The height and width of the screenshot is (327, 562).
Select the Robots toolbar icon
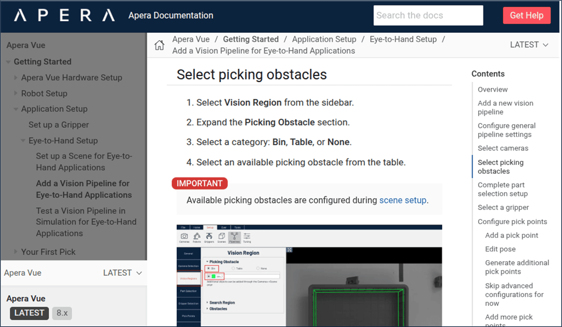pyautogui.click(x=197, y=237)
